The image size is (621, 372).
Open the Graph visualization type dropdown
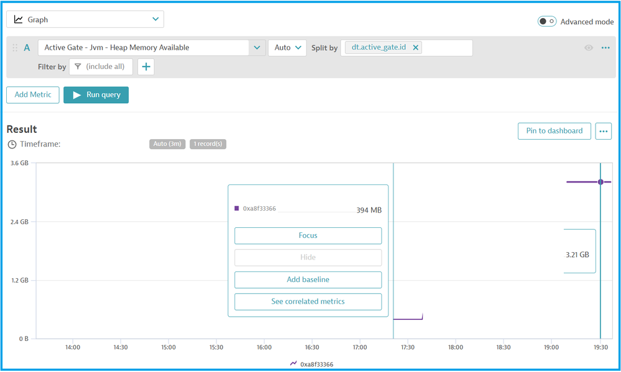[x=85, y=20]
